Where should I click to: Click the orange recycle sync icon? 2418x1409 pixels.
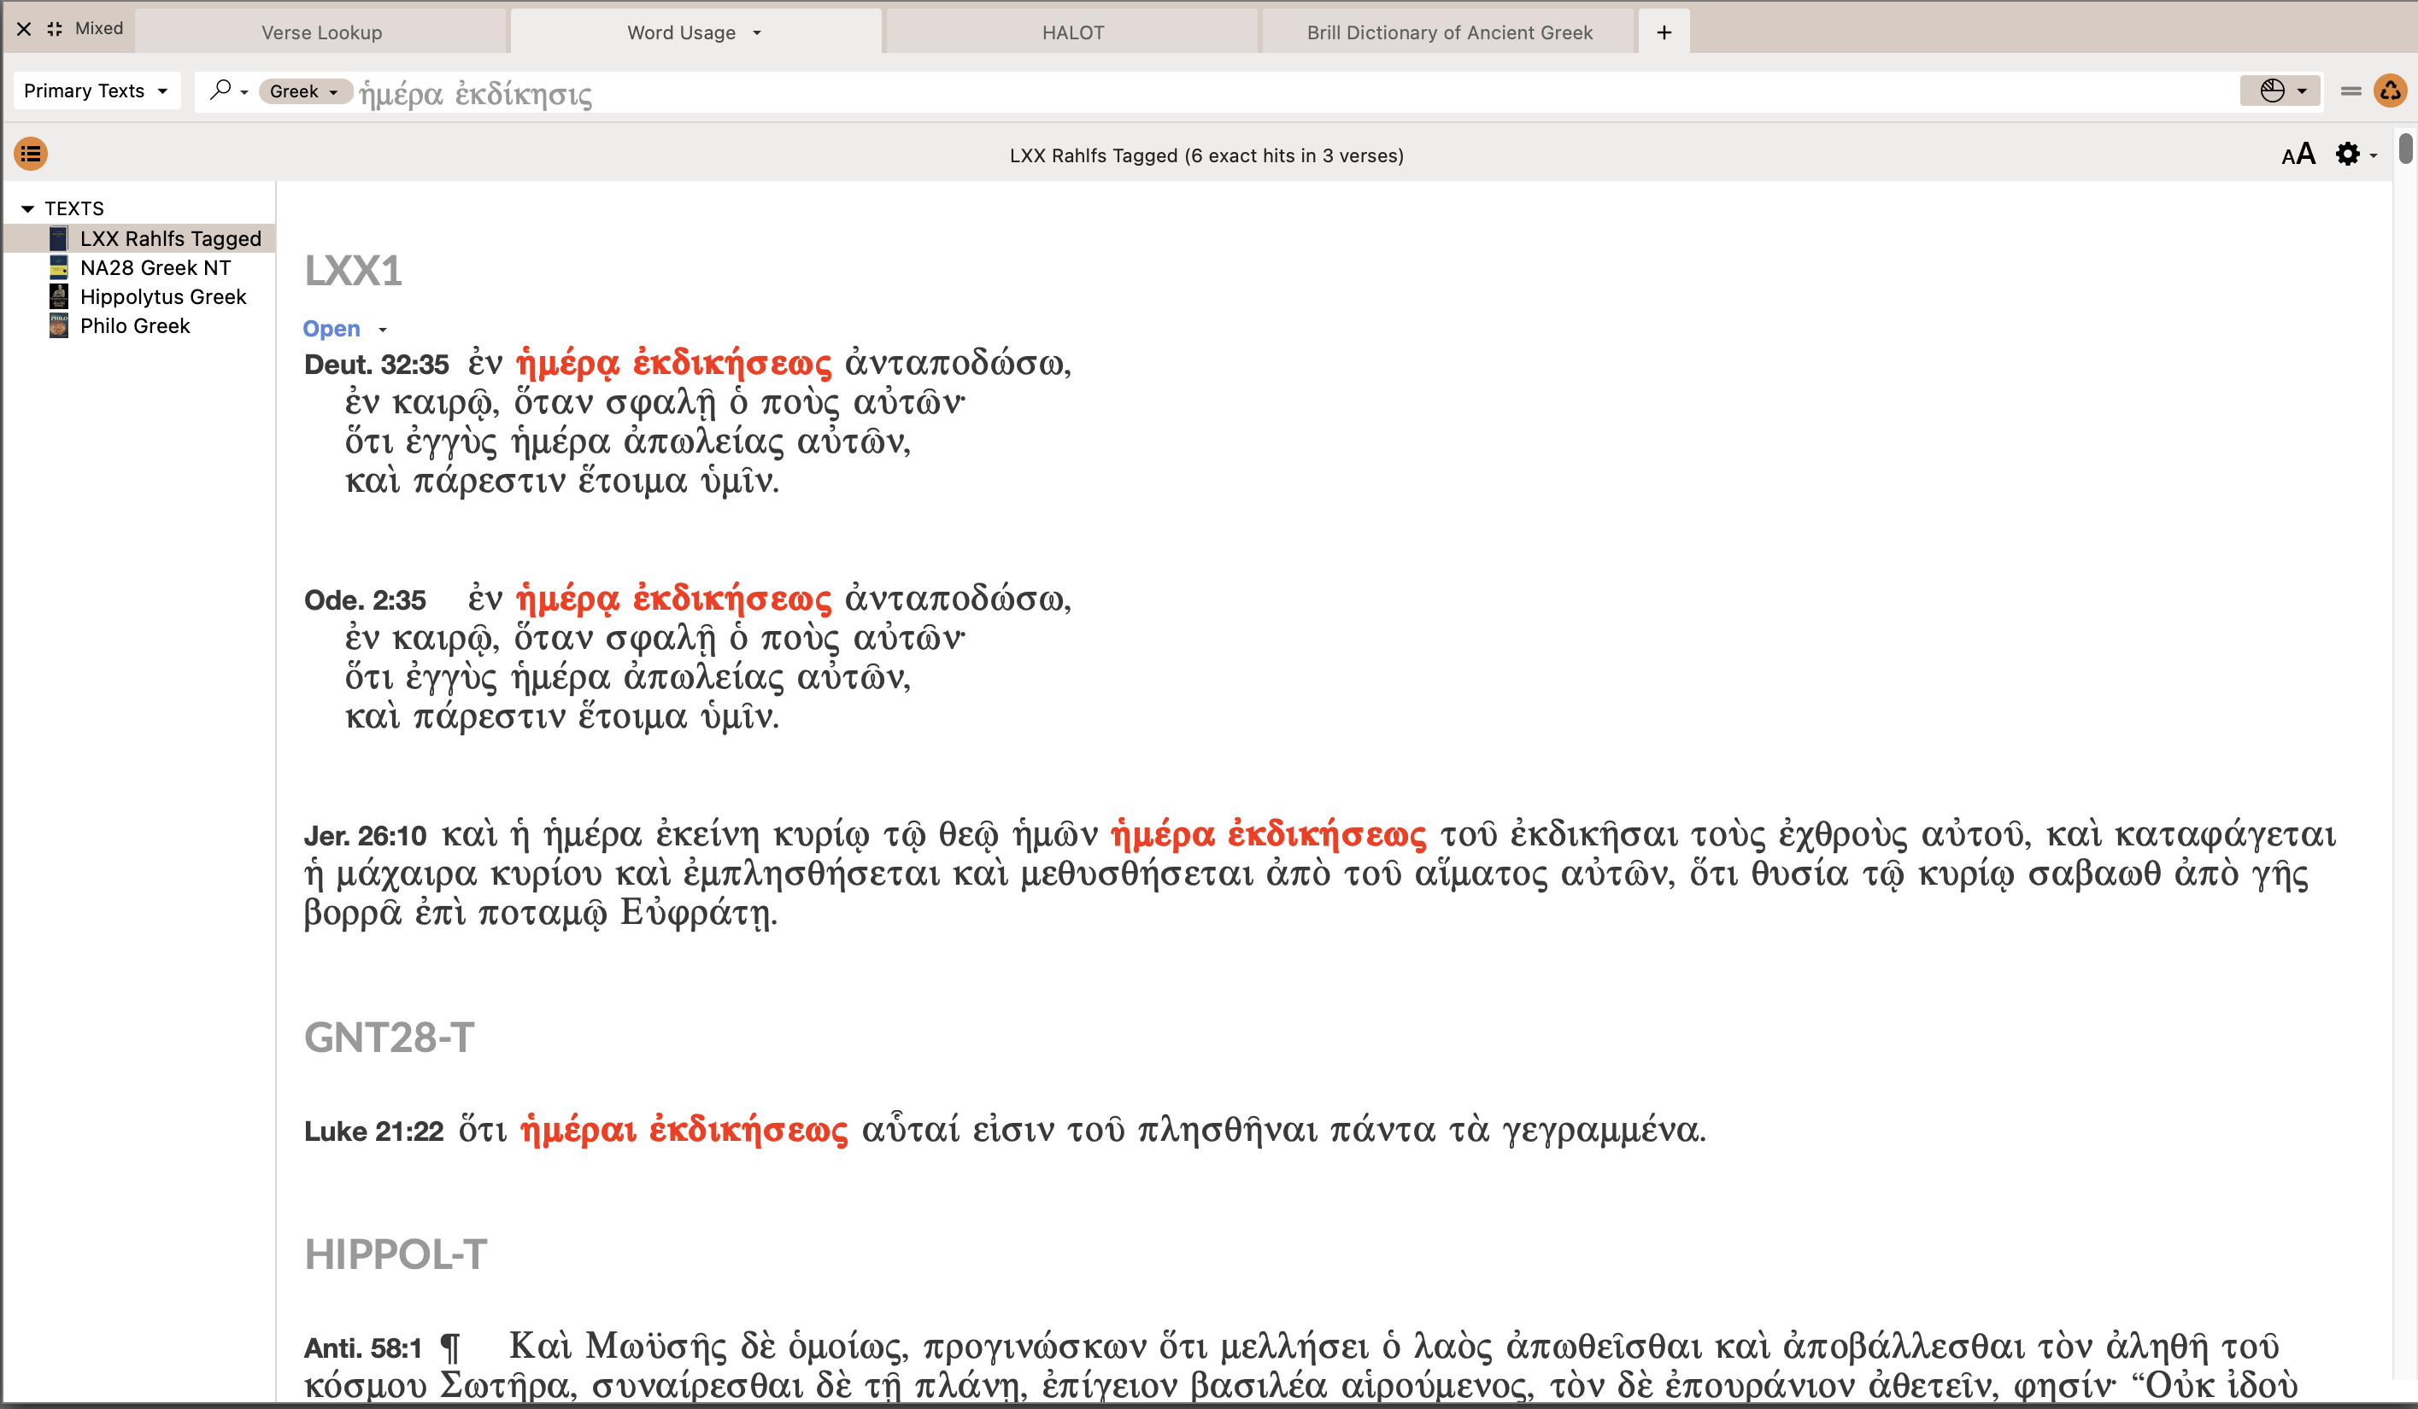[2390, 91]
